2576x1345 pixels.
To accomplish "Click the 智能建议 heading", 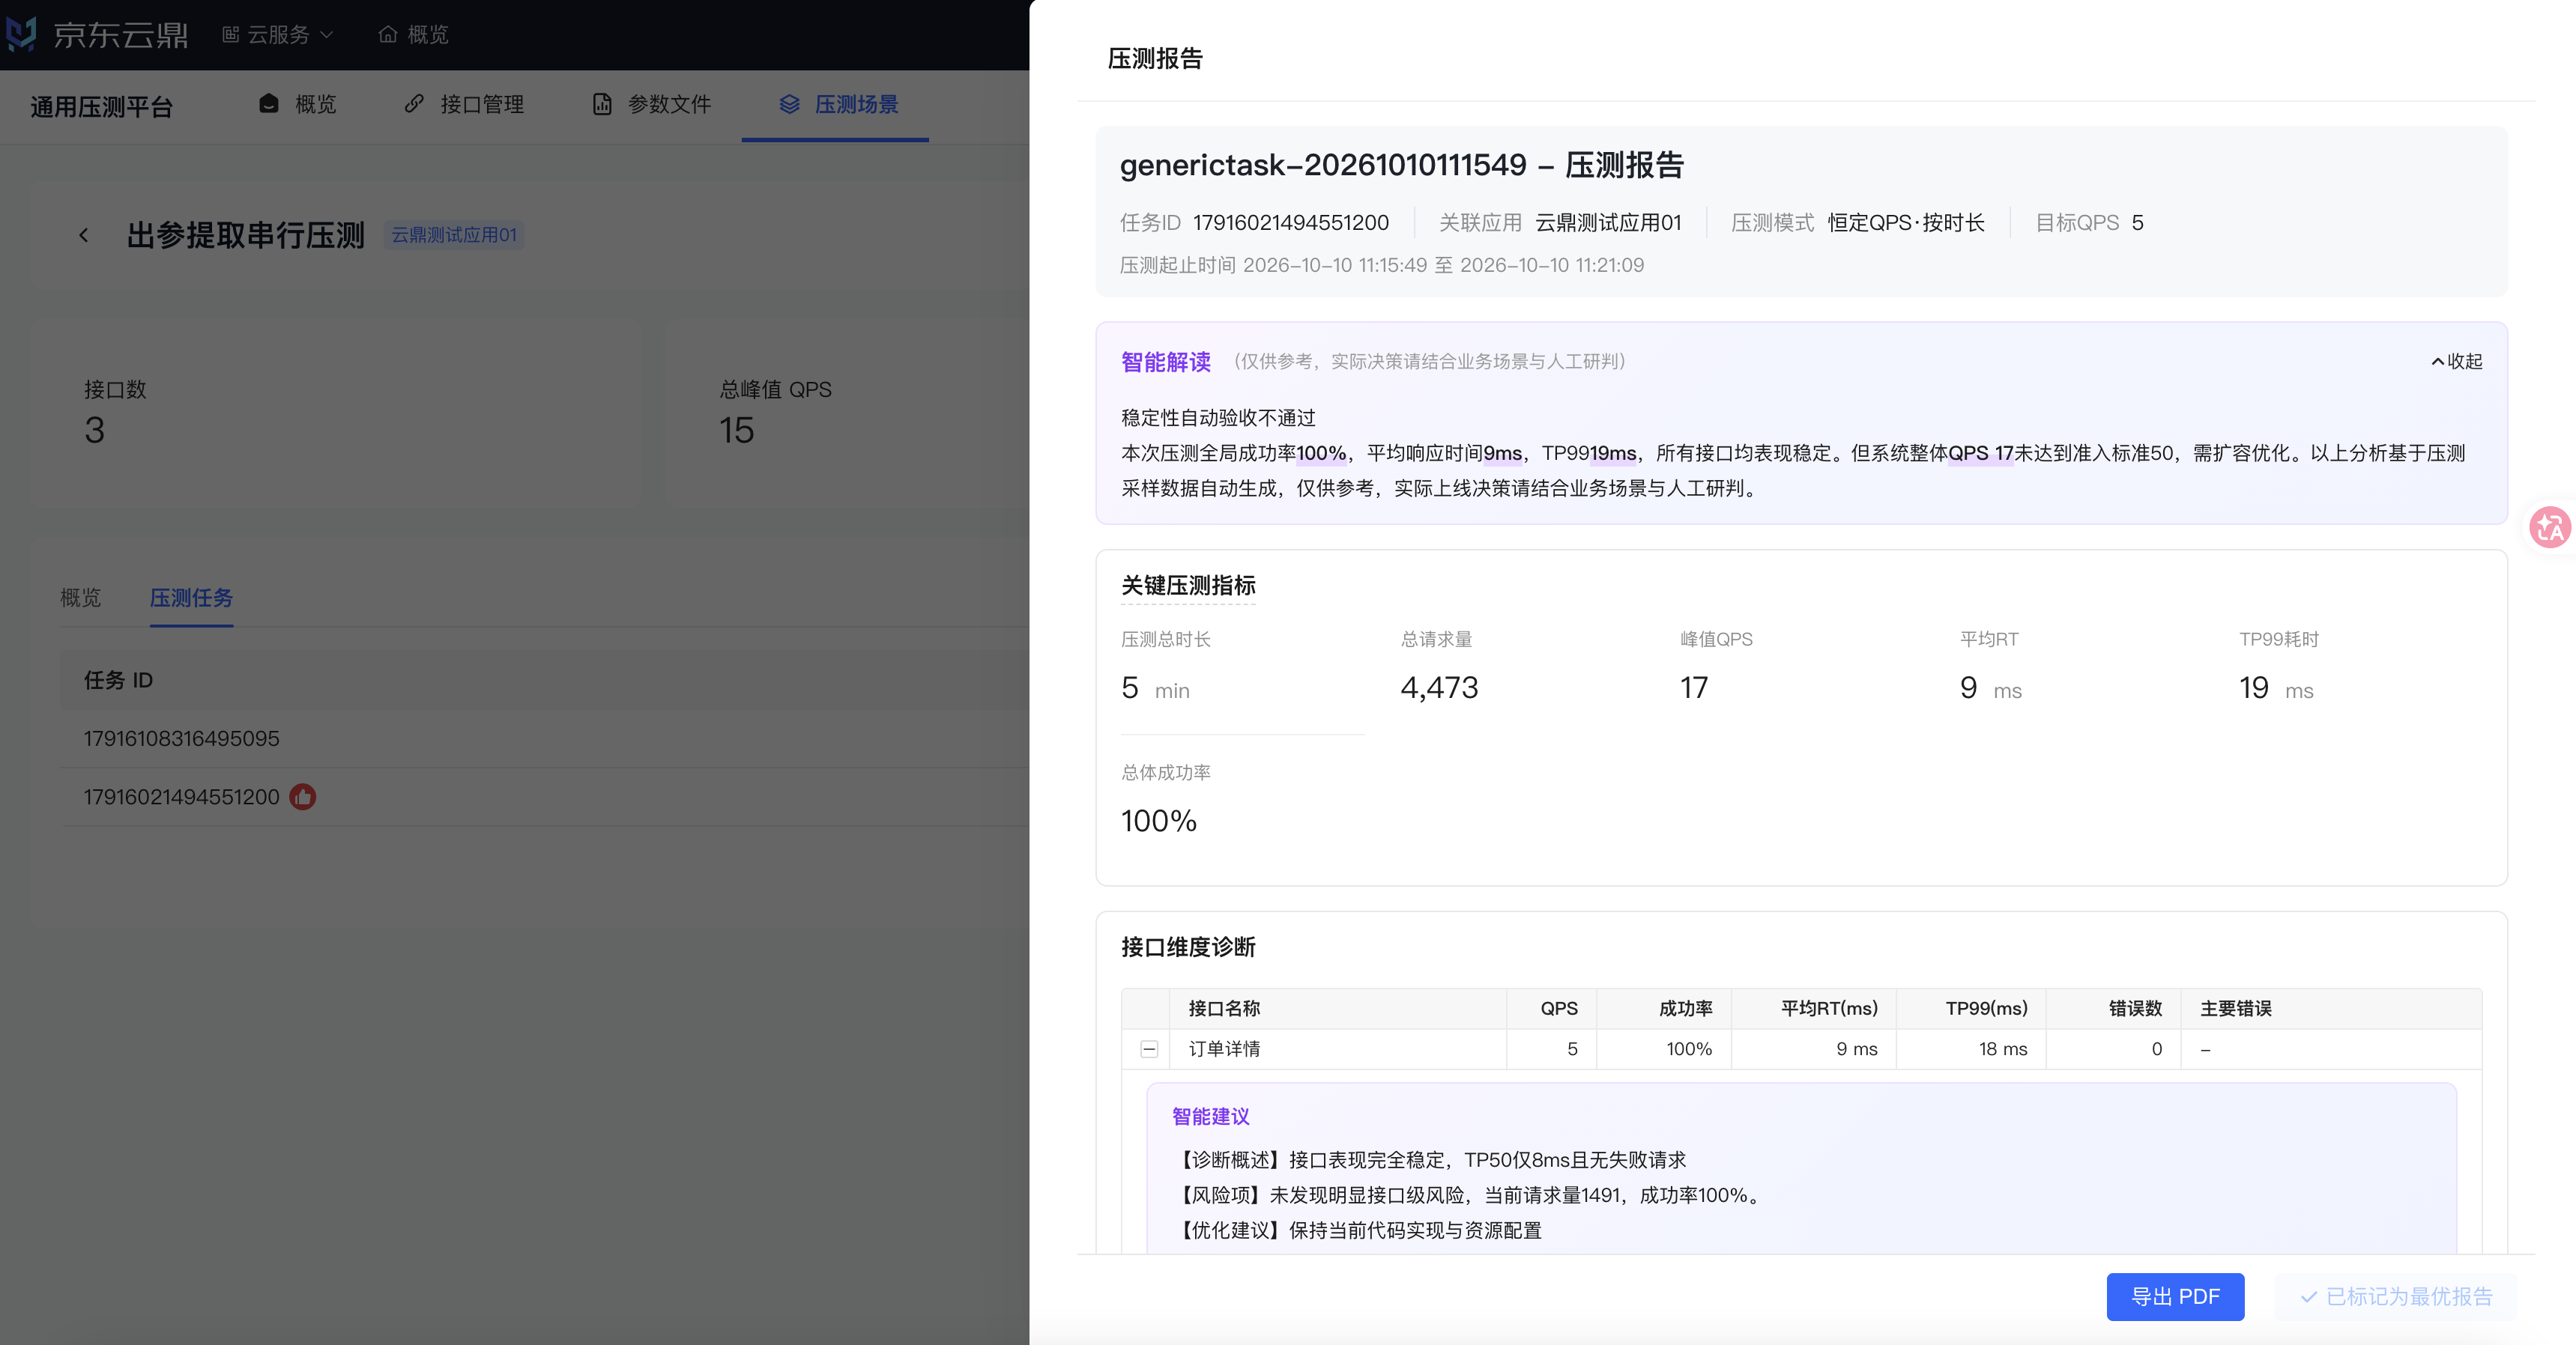I will click(x=1211, y=1116).
